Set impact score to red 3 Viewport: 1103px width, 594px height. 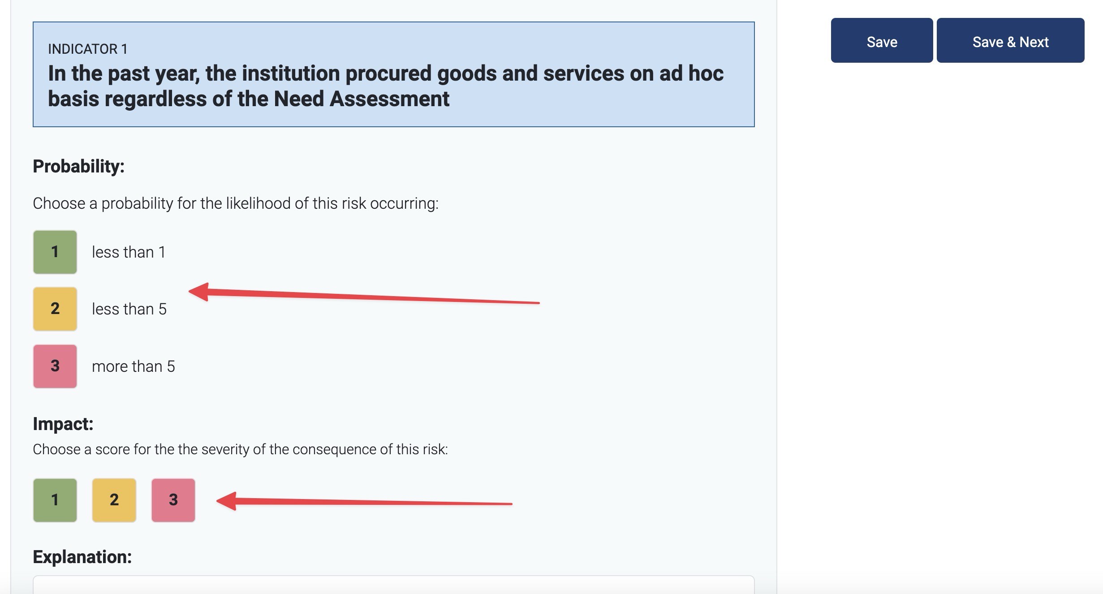173,500
